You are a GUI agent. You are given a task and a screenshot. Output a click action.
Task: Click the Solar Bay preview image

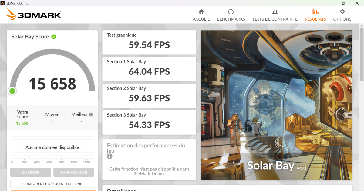click(276, 105)
